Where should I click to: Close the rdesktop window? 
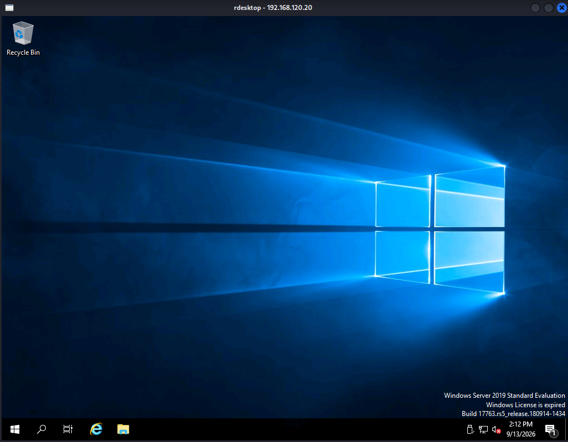pos(562,8)
